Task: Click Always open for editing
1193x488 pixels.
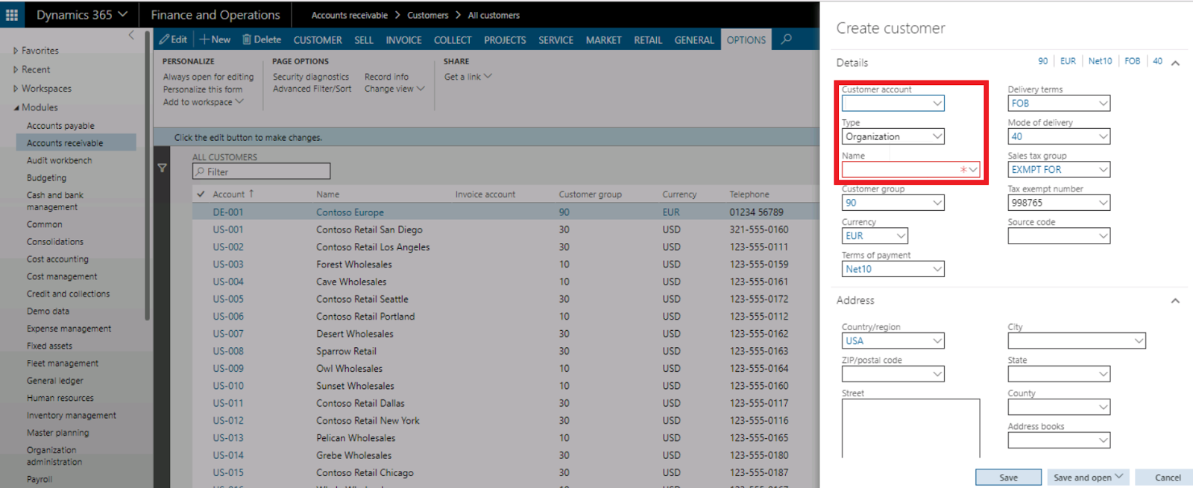Action: (x=208, y=77)
